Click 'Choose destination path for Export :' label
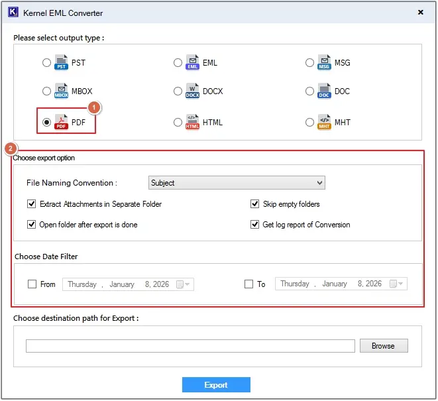This screenshot has width=438, height=401. tap(76, 318)
